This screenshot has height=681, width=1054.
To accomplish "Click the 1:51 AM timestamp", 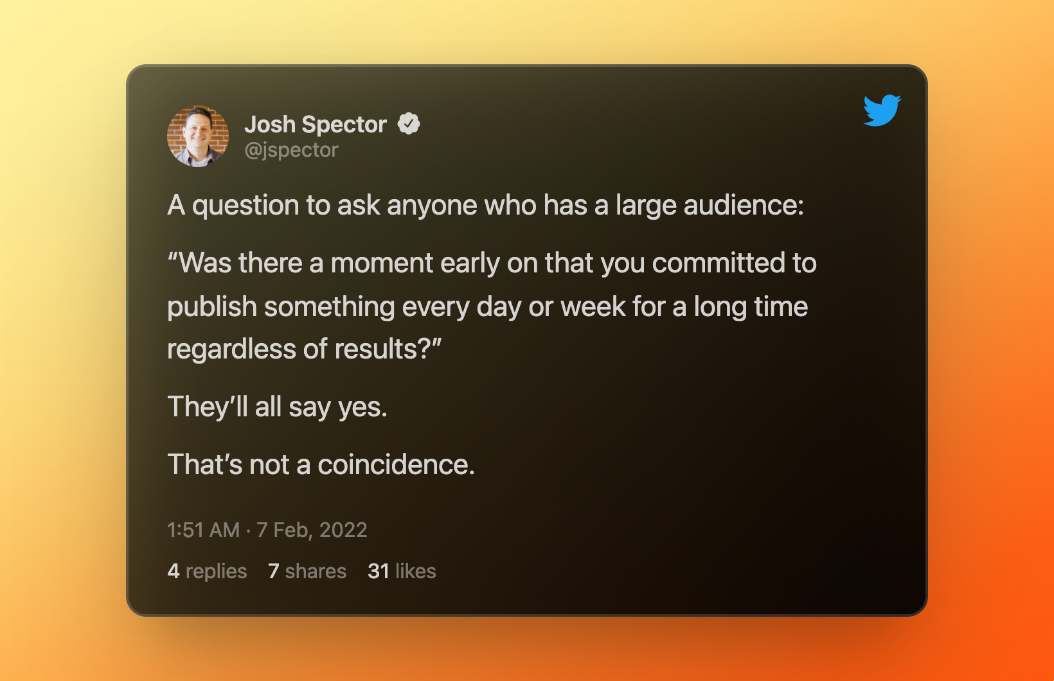I will pos(203,530).
